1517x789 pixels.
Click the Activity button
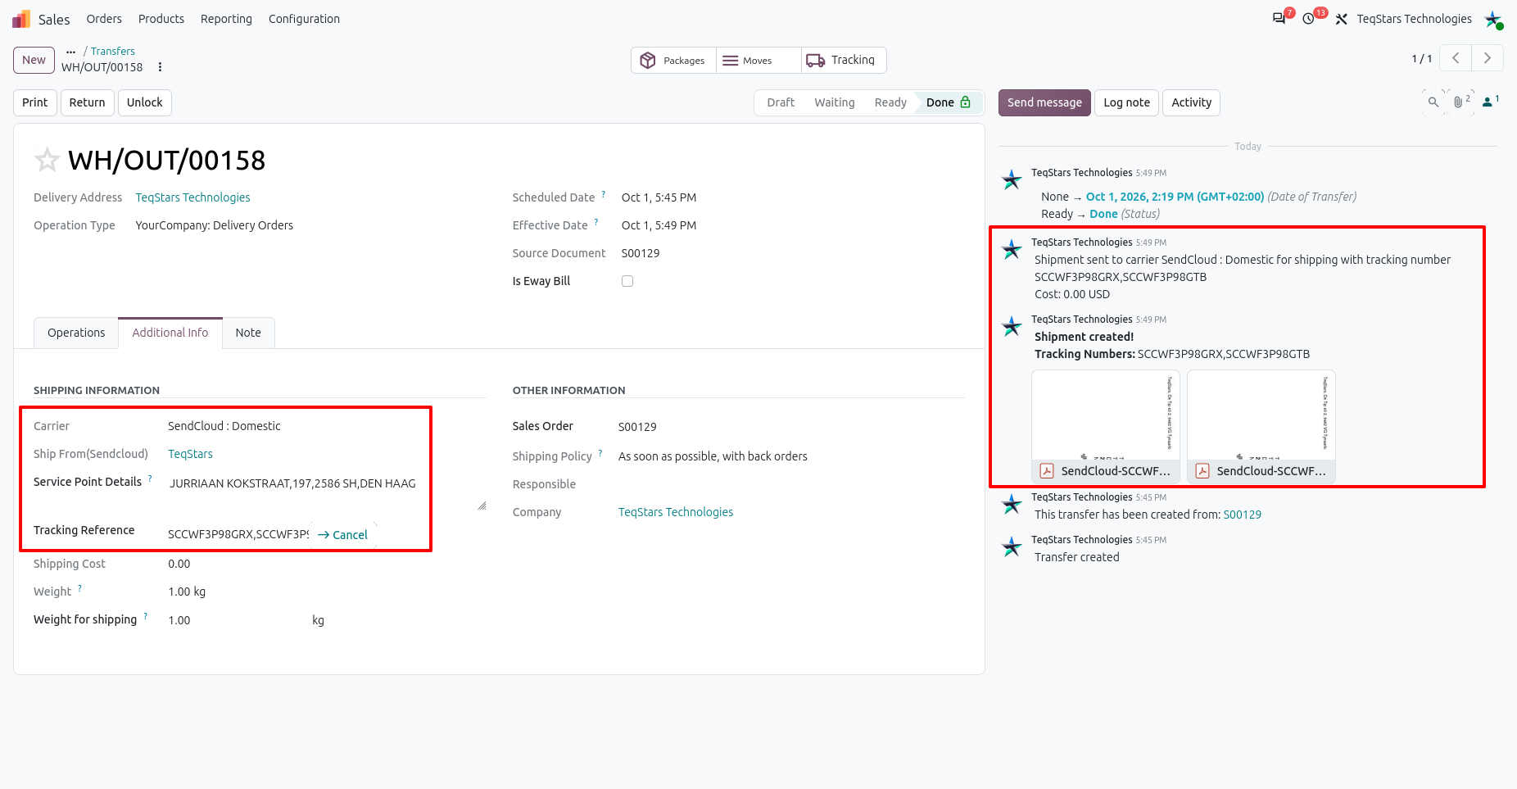click(1191, 102)
